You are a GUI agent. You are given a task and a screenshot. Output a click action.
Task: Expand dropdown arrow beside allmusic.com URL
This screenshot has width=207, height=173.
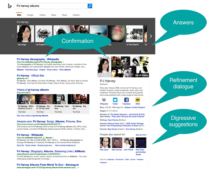click(x=61, y=154)
